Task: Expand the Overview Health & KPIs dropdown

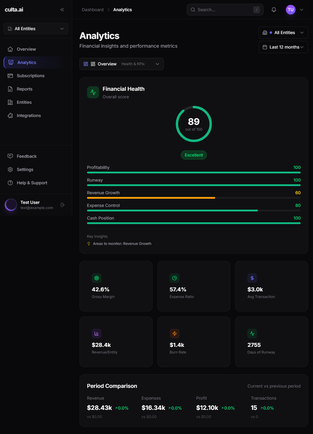Action: coord(157,64)
